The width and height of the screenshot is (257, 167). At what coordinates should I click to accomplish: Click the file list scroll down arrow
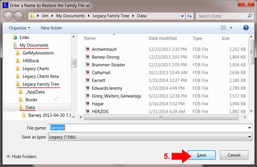coord(251,111)
